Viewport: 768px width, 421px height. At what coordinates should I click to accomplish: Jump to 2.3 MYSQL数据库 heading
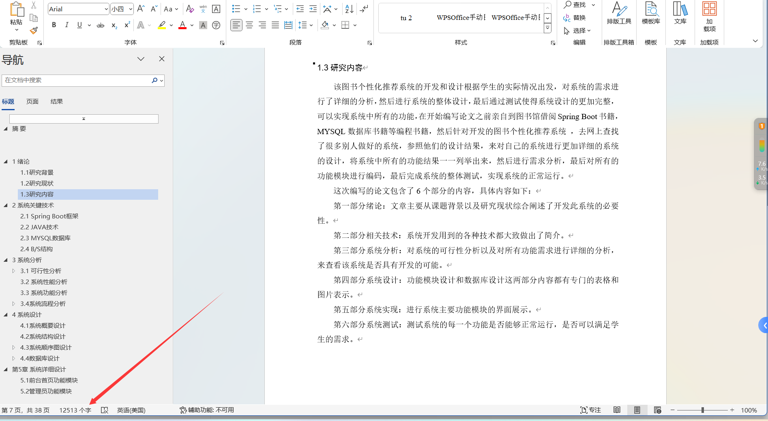(45, 238)
